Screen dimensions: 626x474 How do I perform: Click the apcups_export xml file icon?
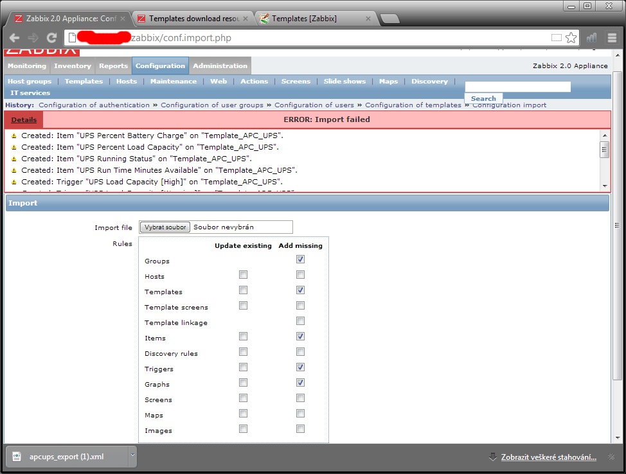(17, 457)
